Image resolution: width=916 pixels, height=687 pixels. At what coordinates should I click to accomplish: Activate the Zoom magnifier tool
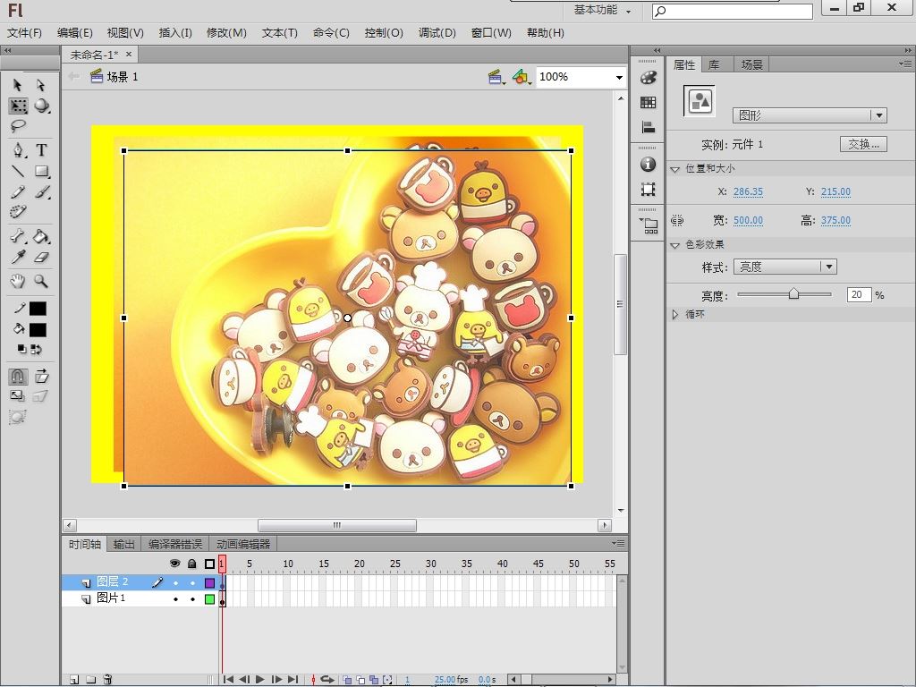(x=41, y=281)
